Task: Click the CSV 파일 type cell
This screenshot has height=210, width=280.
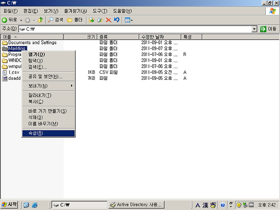Action: [108, 72]
